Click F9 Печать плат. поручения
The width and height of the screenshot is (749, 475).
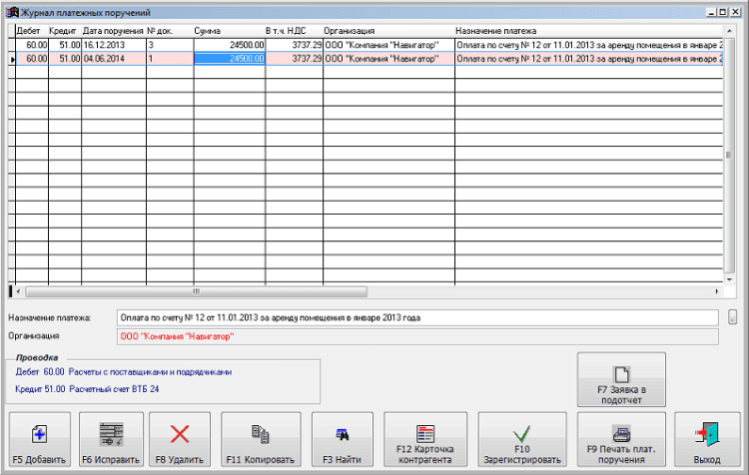tap(621, 439)
